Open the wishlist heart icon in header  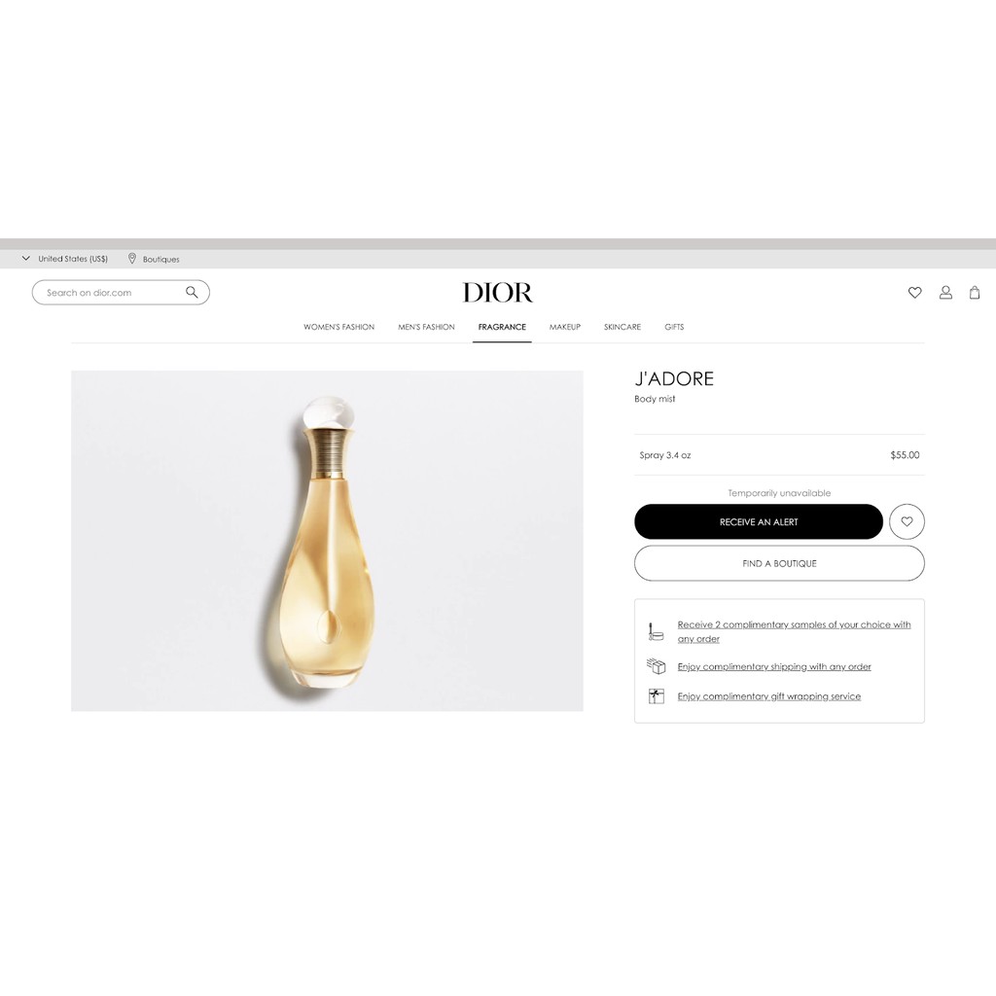coord(914,292)
